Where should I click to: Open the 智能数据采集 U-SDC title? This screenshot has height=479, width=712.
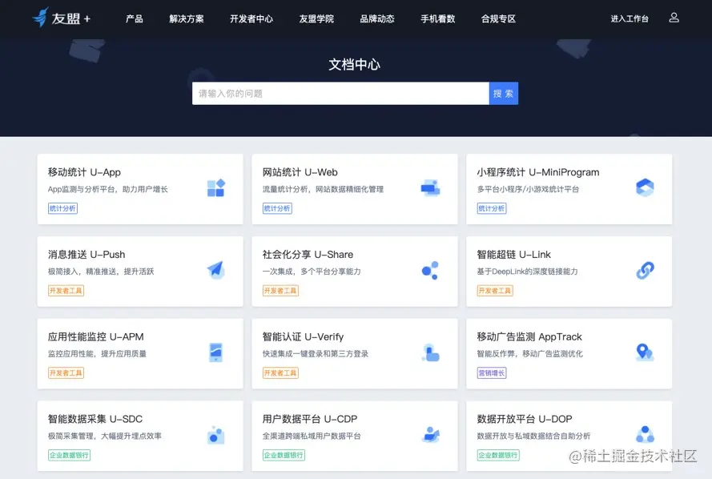(95, 419)
